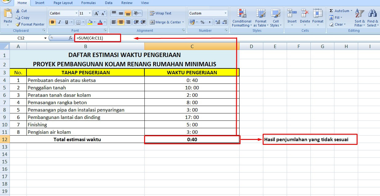Open the Font Color swatch
The width and height of the screenshot is (380, 196).
[100, 22]
